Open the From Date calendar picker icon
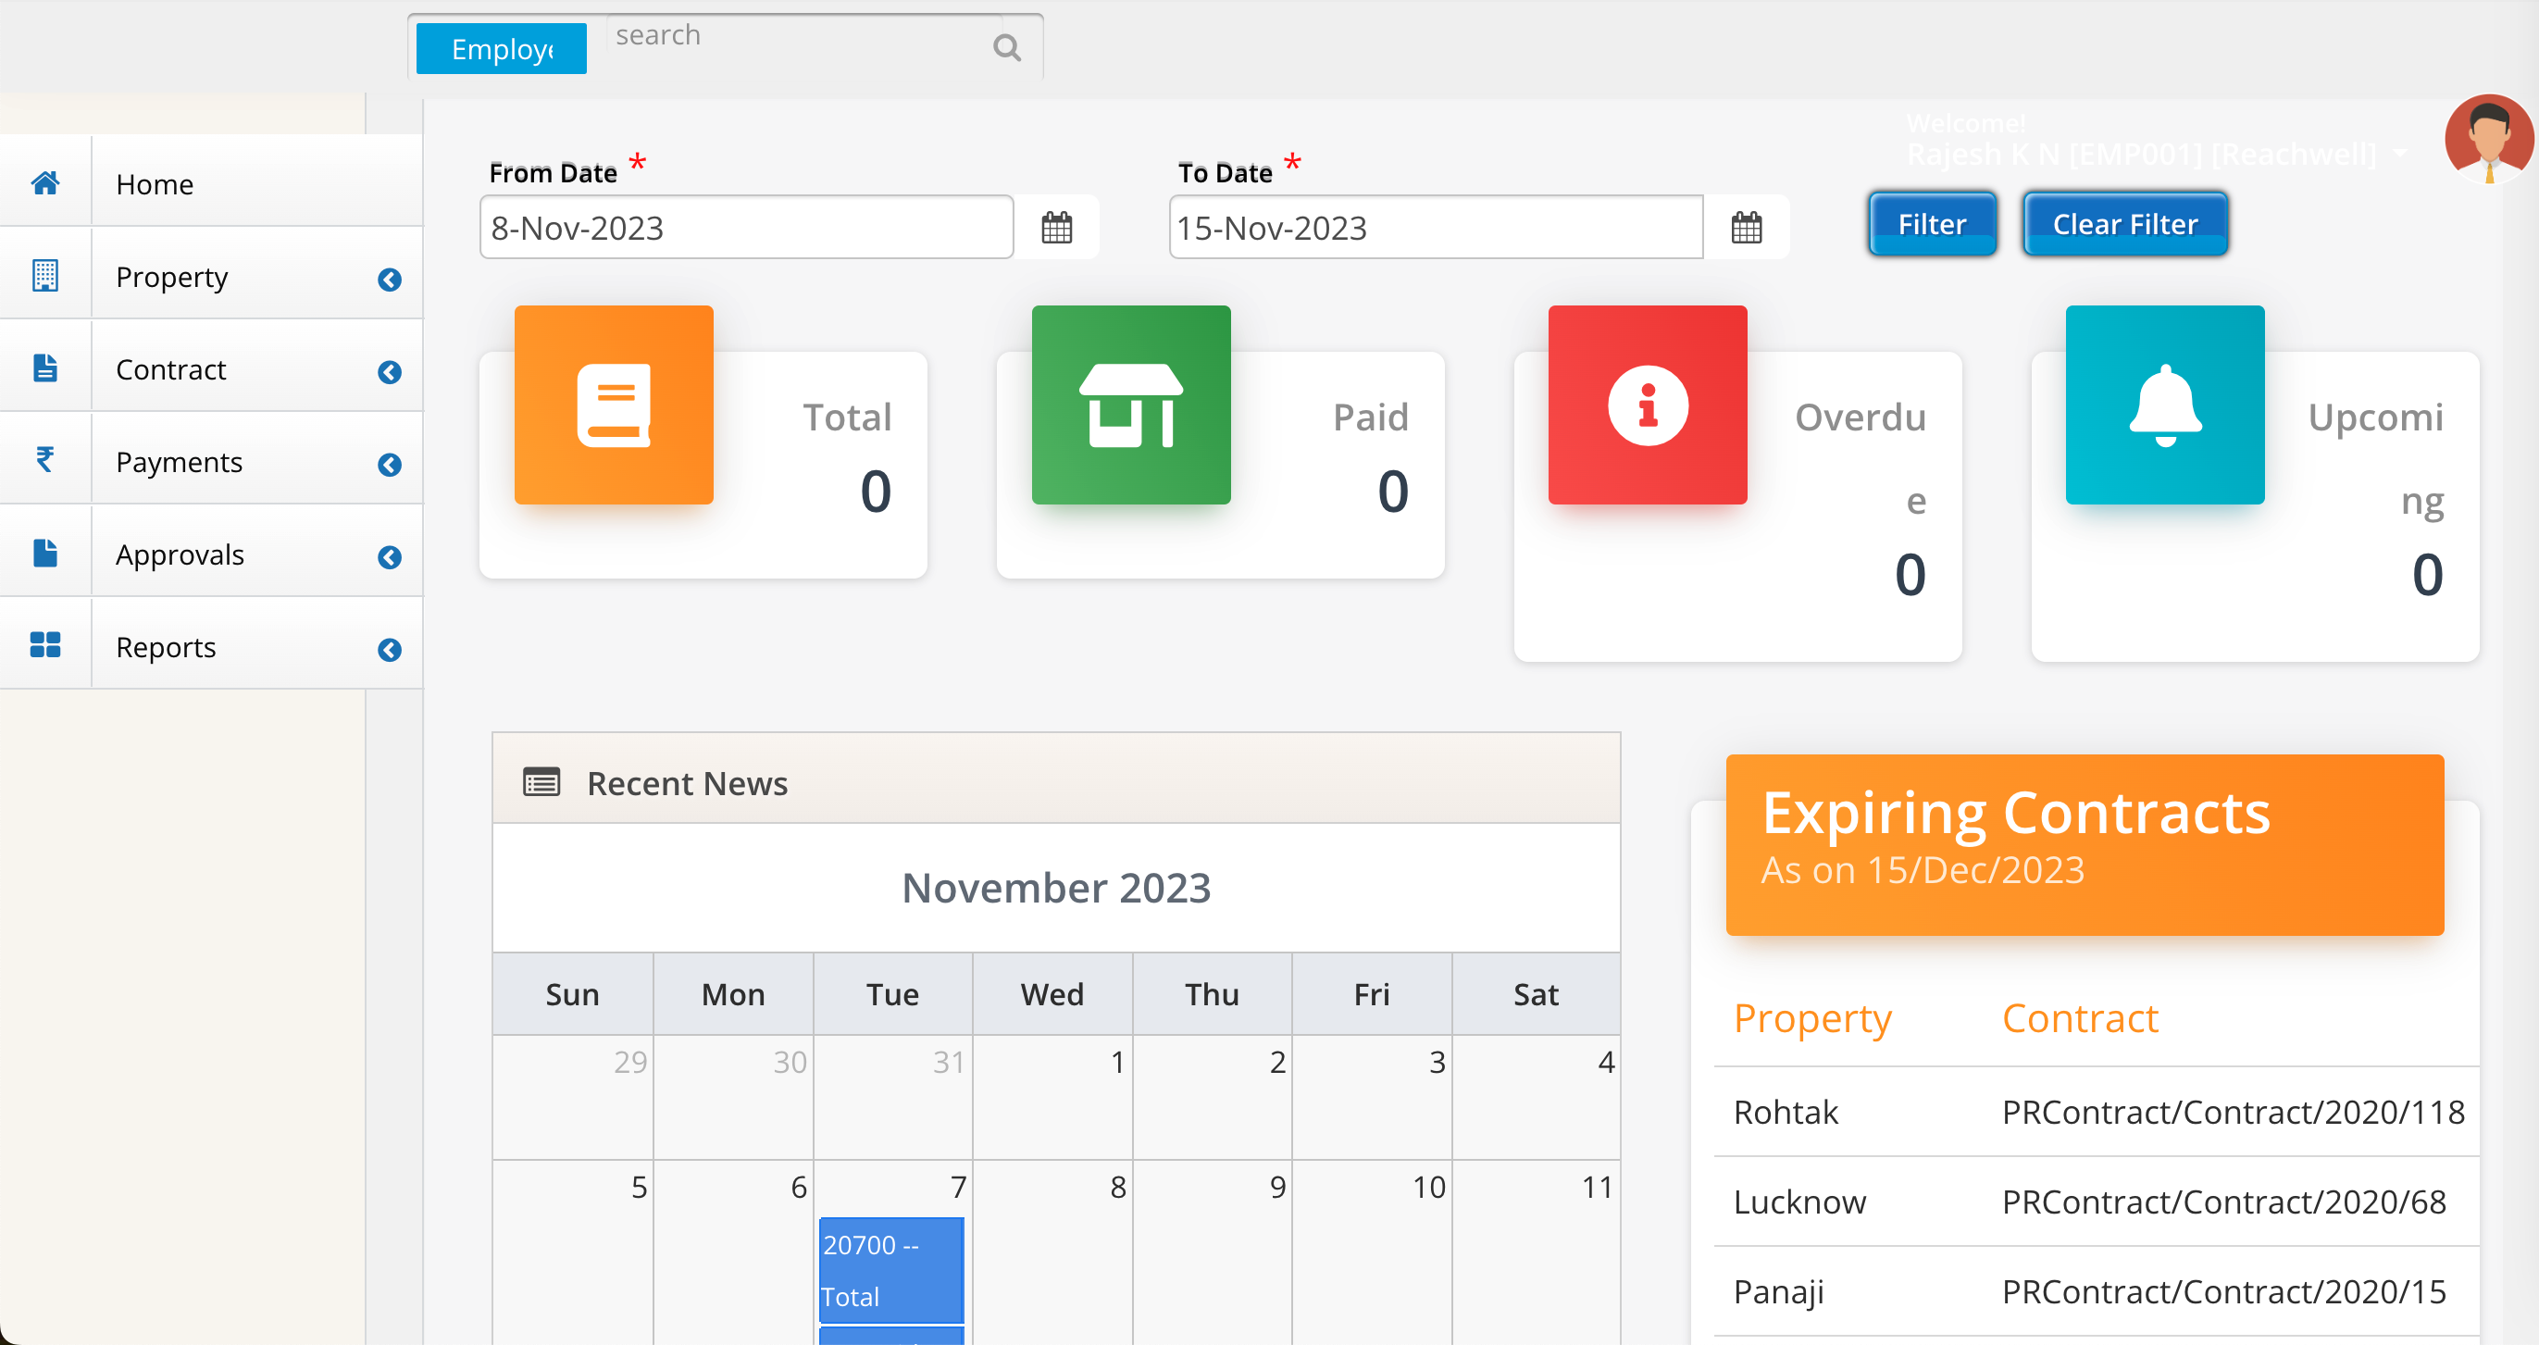Image resolution: width=2539 pixels, height=1345 pixels. [1056, 227]
